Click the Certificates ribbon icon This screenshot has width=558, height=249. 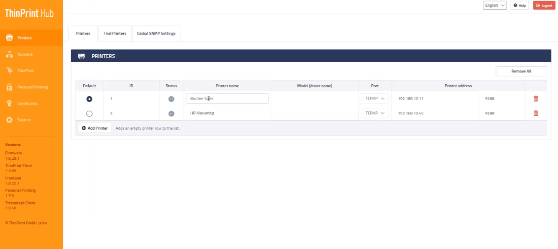[9, 103]
